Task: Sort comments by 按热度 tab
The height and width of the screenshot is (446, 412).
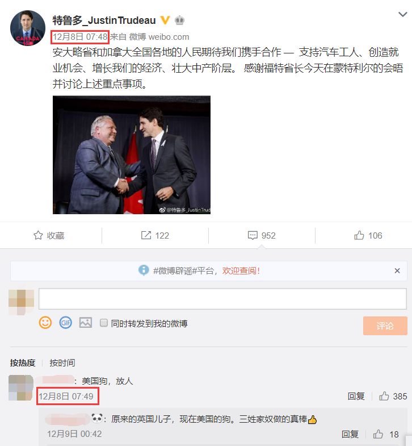Action: point(23,362)
